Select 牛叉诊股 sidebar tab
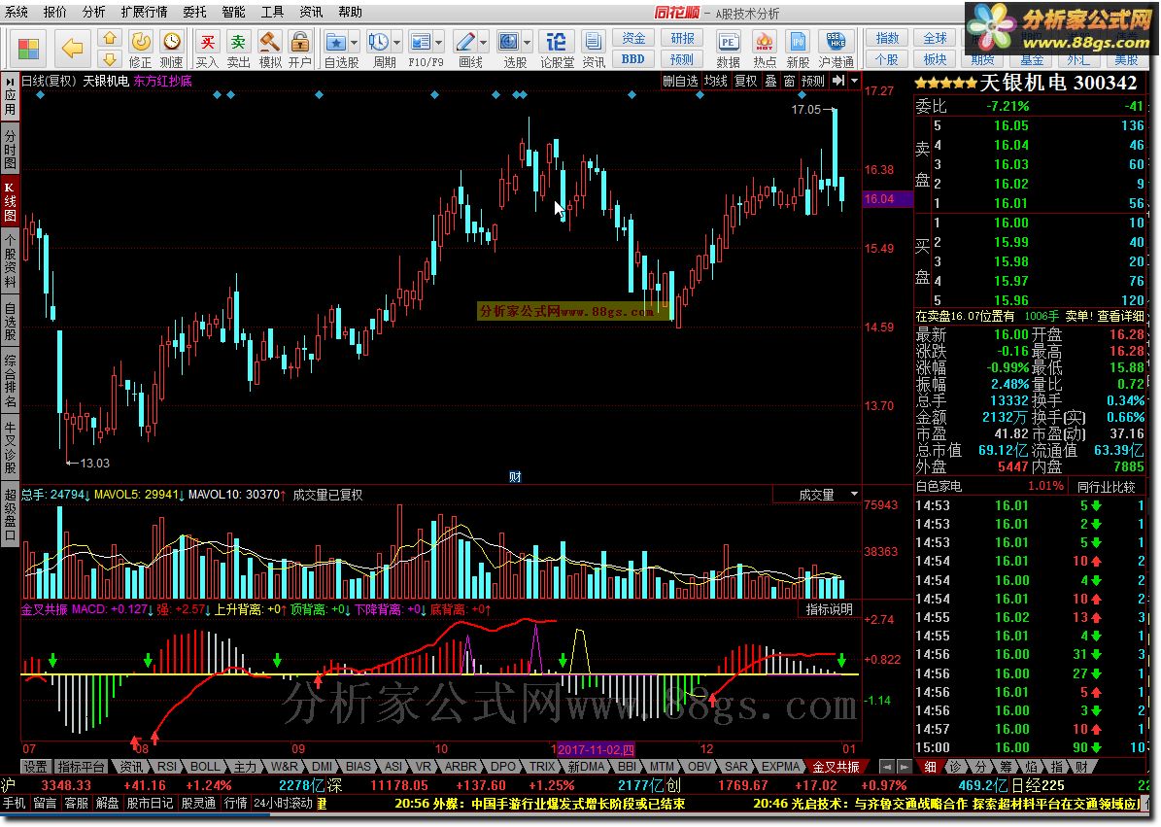This screenshot has height=827, width=1161. pyautogui.click(x=10, y=446)
